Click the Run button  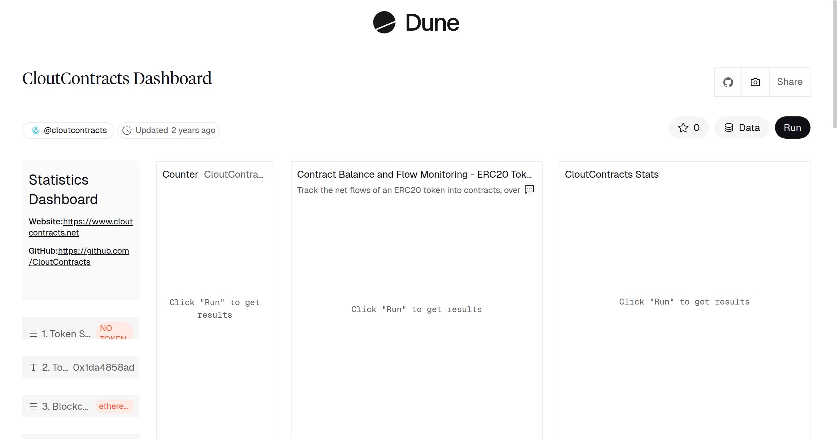click(x=792, y=128)
